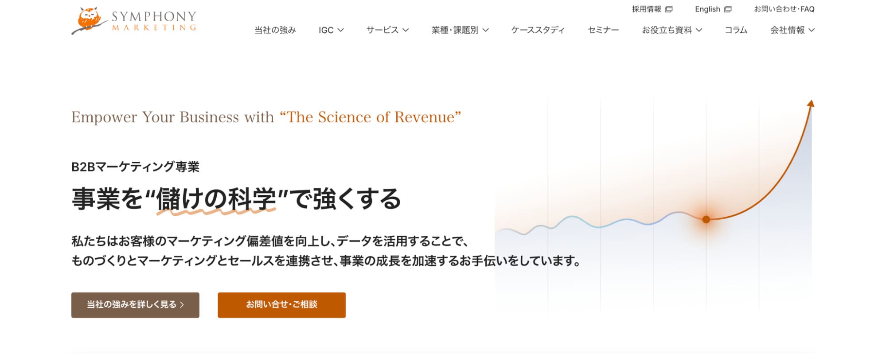Open the 当社の強み nav item
The height and width of the screenshot is (354, 886).
tap(275, 30)
